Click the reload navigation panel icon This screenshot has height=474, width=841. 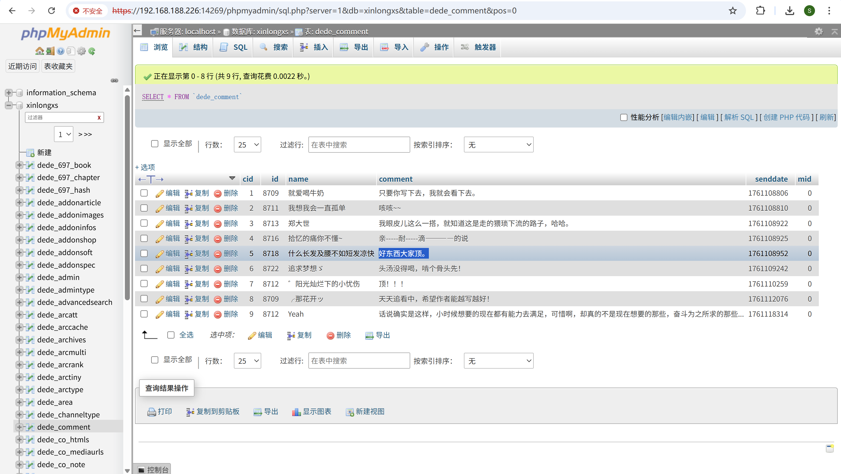92,51
